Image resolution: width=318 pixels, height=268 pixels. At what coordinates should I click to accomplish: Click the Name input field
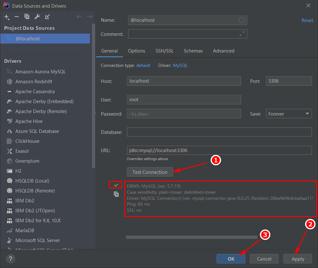[x=187, y=20]
